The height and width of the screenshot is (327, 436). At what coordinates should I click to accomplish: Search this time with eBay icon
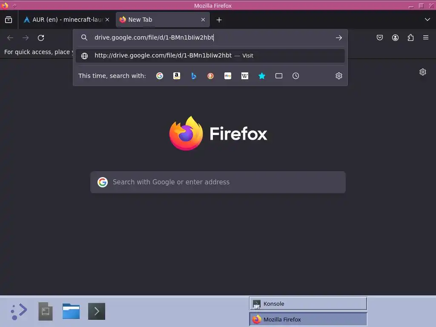228,76
